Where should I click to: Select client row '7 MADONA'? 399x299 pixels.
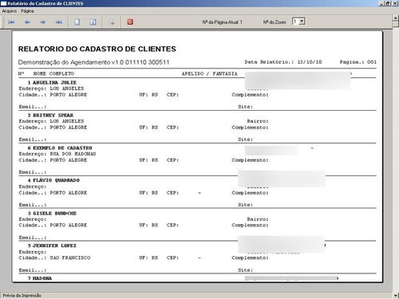(x=40, y=278)
